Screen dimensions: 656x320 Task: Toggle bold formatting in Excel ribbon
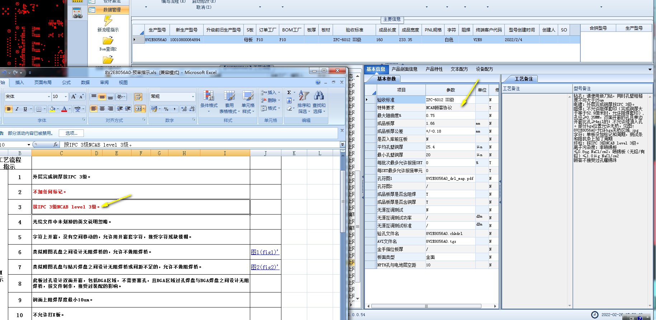(9, 109)
